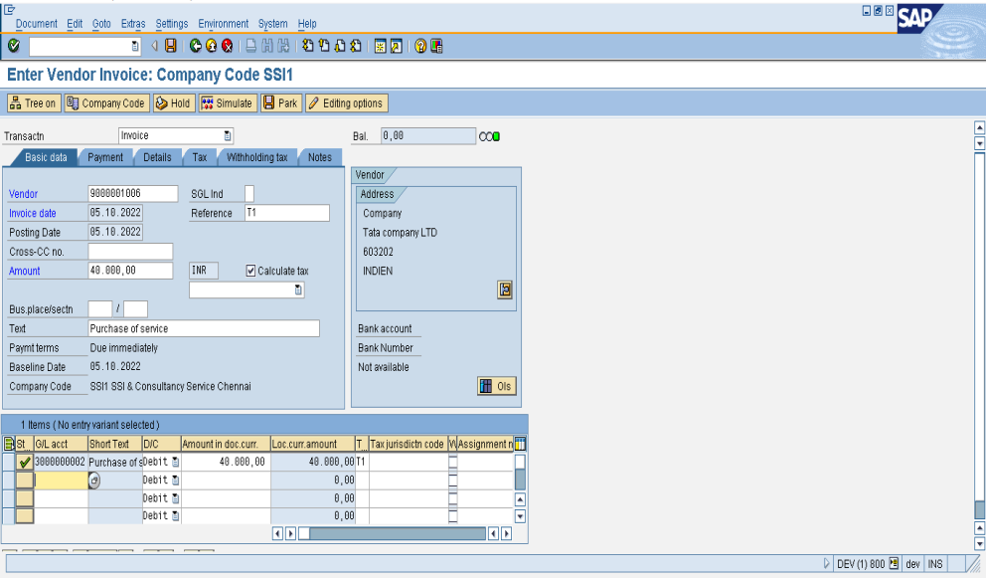Uncheck the Calculate tax checkbox
Screen dimensions: 986x579
tap(250, 271)
